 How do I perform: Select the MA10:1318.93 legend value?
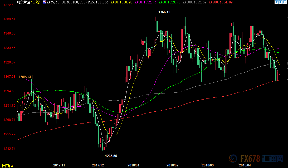click(121, 2)
